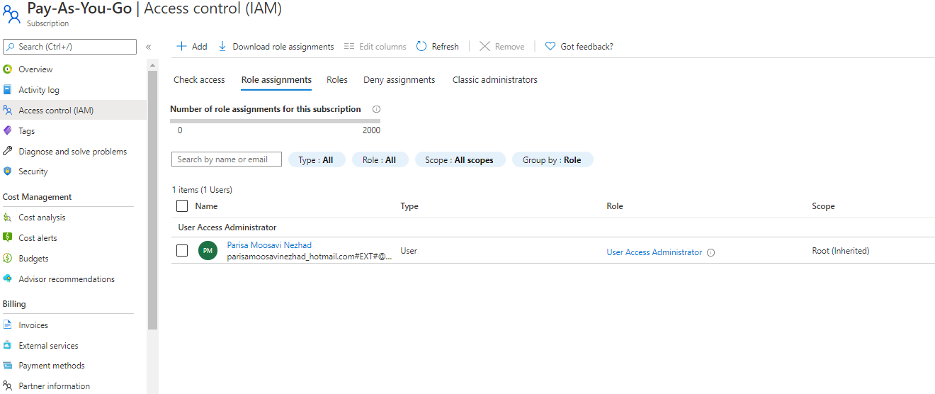Click the Role column header
Image resolution: width=935 pixels, height=394 pixels.
[x=615, y=206]
